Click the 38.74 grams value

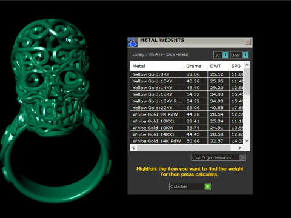193,128
